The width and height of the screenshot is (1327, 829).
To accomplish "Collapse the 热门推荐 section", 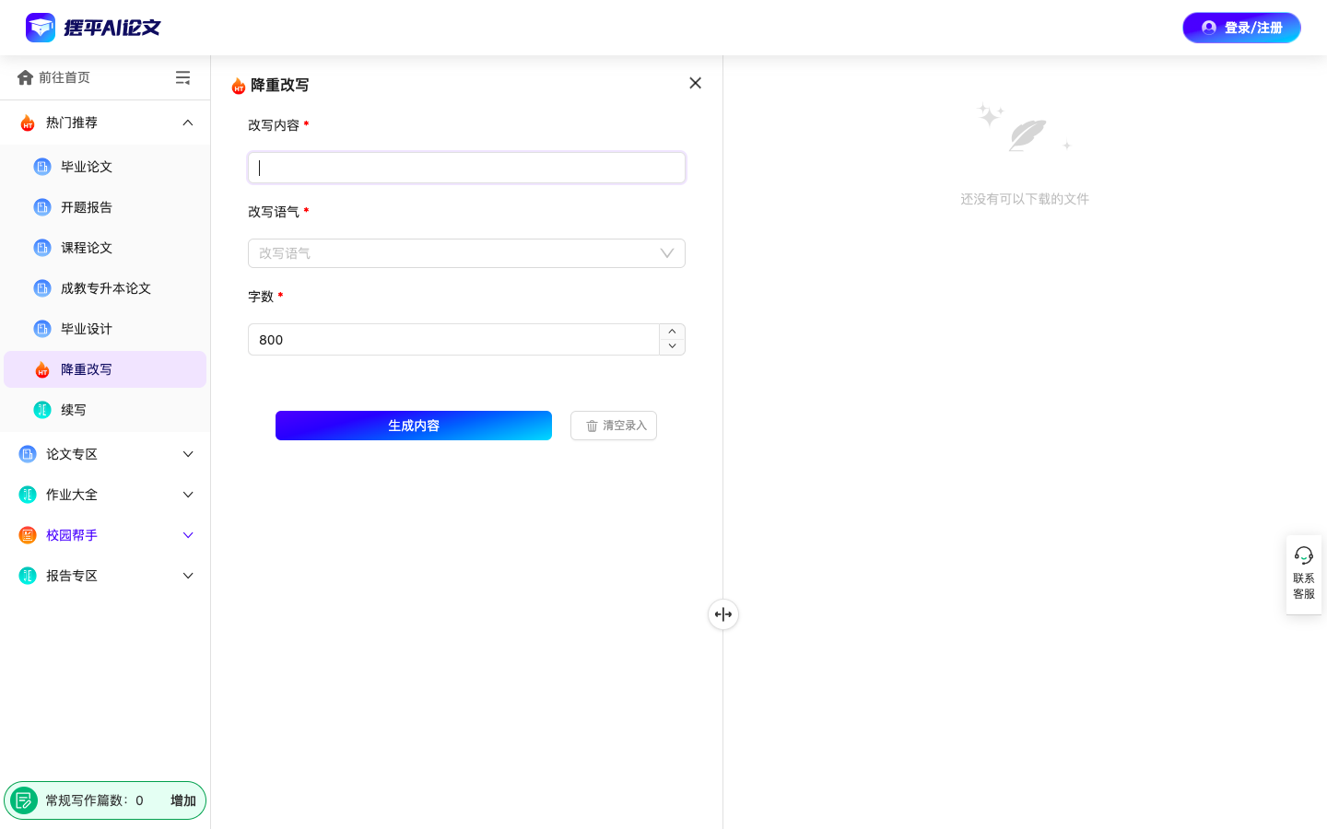I will click(188, 123).
